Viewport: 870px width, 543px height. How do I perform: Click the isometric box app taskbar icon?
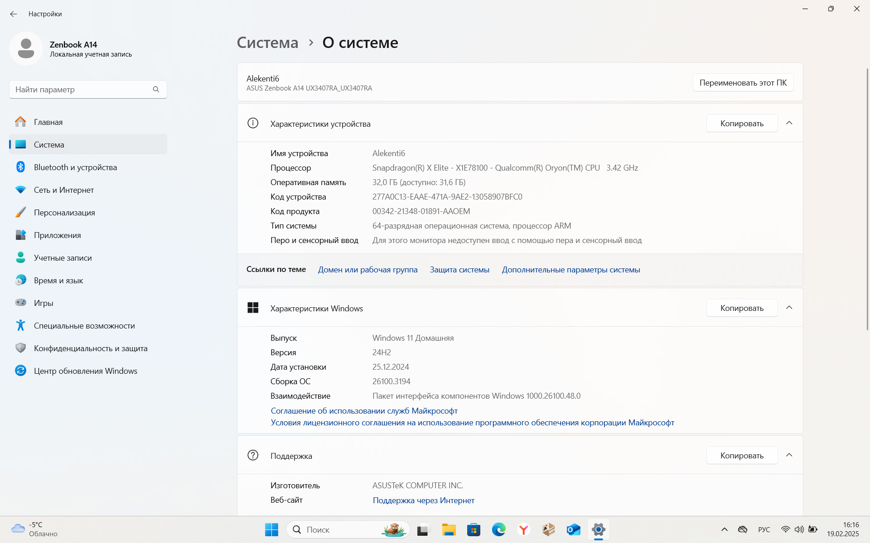[549, 529]
